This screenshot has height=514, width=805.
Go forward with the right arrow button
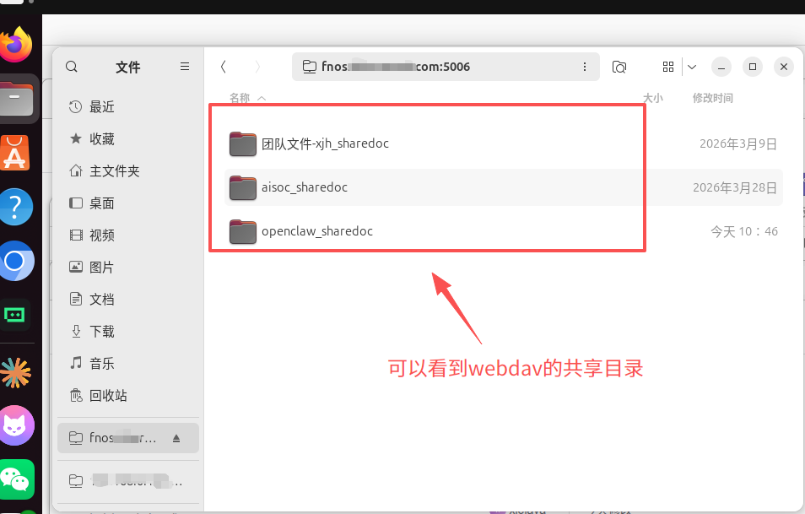pos(257,67)
